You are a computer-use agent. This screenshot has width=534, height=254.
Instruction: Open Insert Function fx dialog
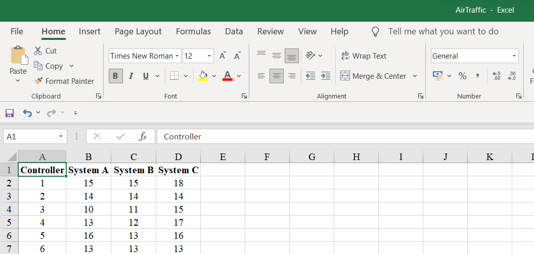point(143,137)
